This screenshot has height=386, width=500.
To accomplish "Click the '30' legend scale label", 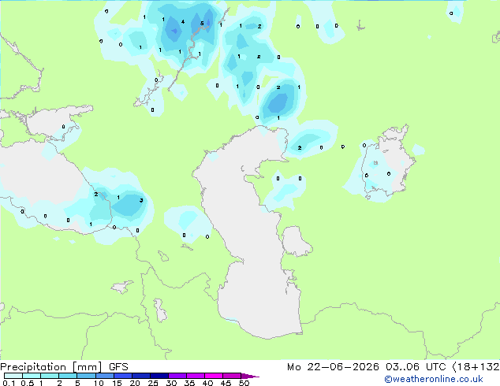I will click(x=171, y=383).
